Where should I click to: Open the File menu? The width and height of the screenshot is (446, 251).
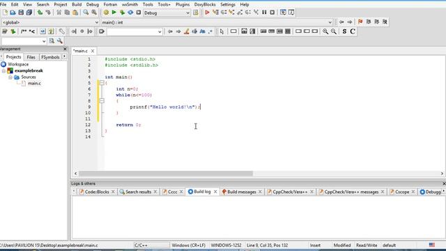tap(3, 5)
